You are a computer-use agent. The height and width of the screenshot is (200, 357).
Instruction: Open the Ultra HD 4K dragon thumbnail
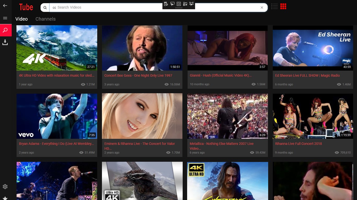click(x=142, y=181)
